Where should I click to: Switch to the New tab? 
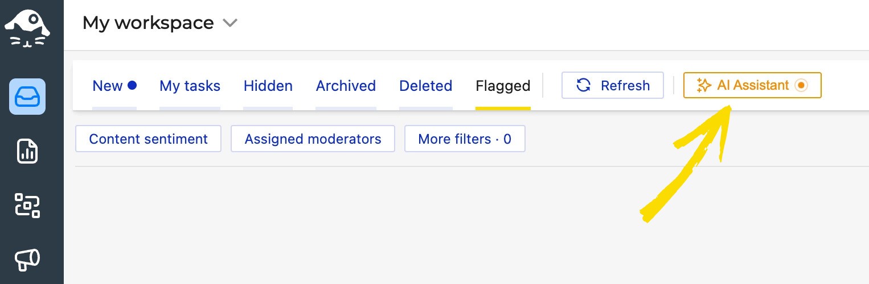108,86
